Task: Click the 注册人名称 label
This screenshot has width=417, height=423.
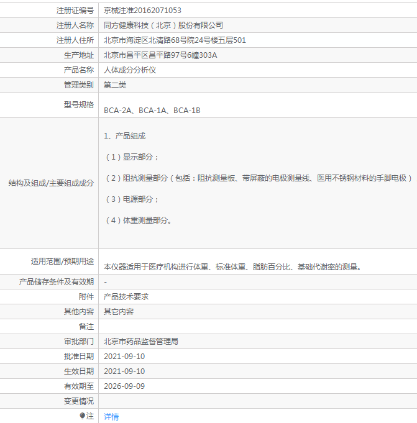Action: tap(75, 25)
